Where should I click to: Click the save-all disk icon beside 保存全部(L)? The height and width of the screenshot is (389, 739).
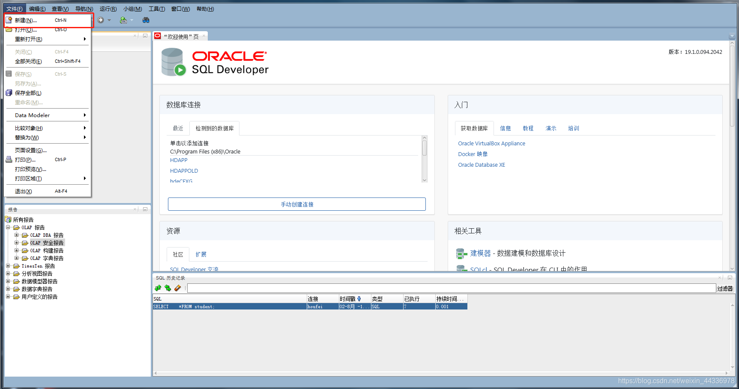click(x=9, y=93)
